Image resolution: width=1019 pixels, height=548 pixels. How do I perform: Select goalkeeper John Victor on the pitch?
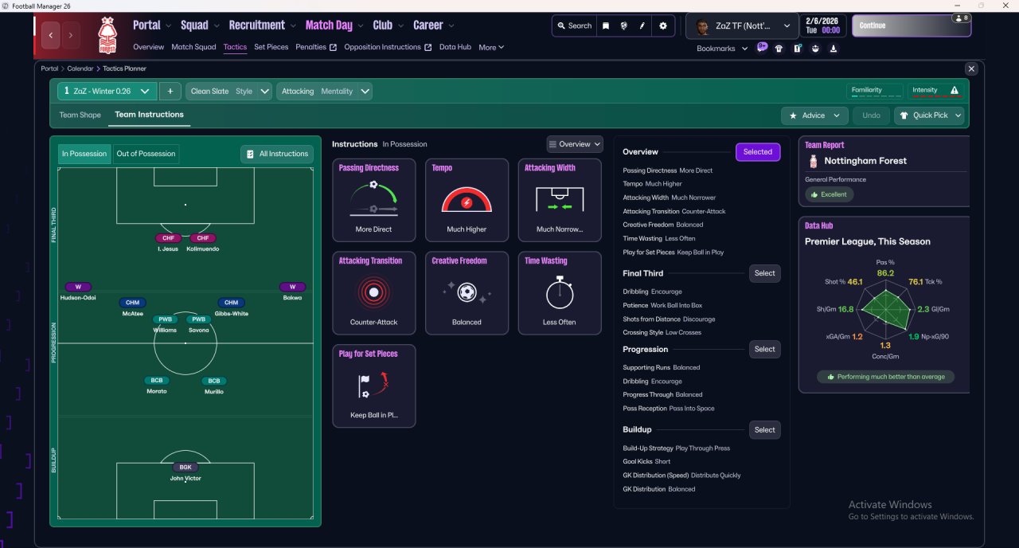pos(185,472)
